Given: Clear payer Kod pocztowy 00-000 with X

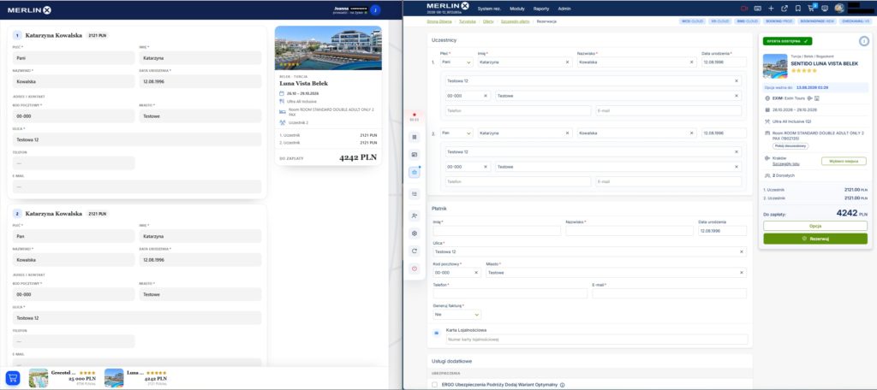Looking at the screenshot, I should 476,273.
